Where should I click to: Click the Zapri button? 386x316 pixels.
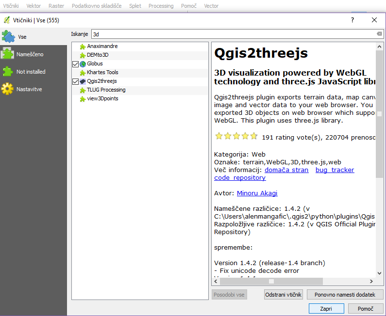(326, 308)
